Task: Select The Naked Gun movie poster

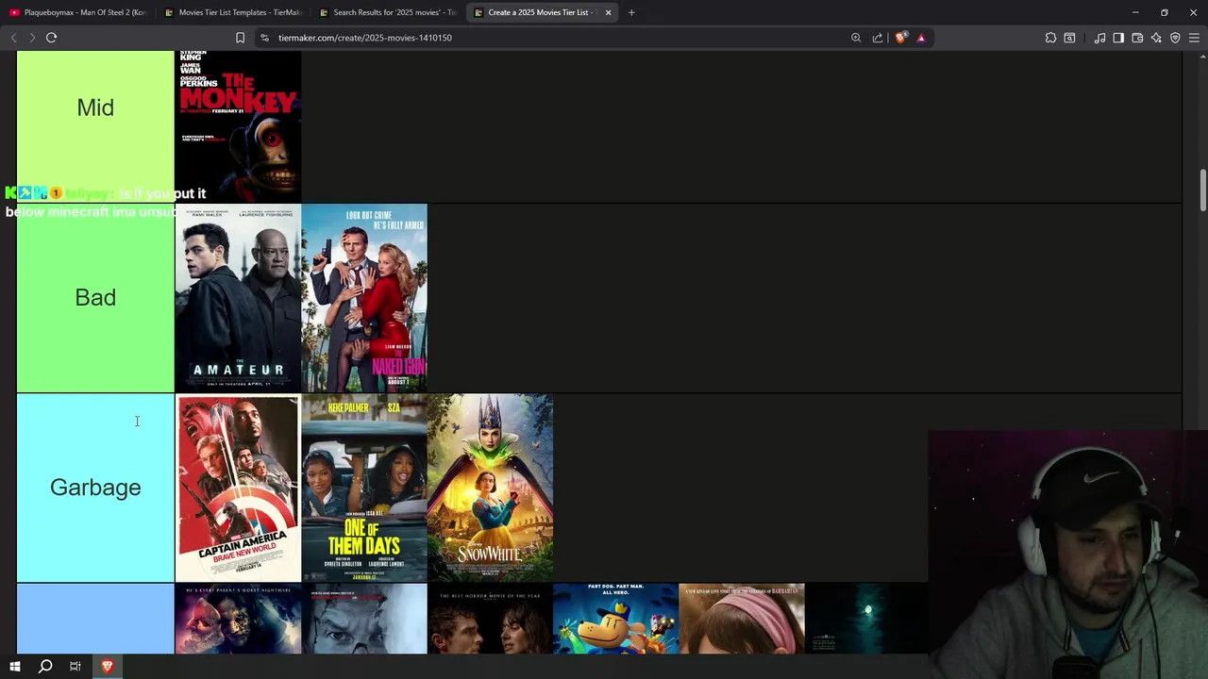Action: click(x=364, y=298)
